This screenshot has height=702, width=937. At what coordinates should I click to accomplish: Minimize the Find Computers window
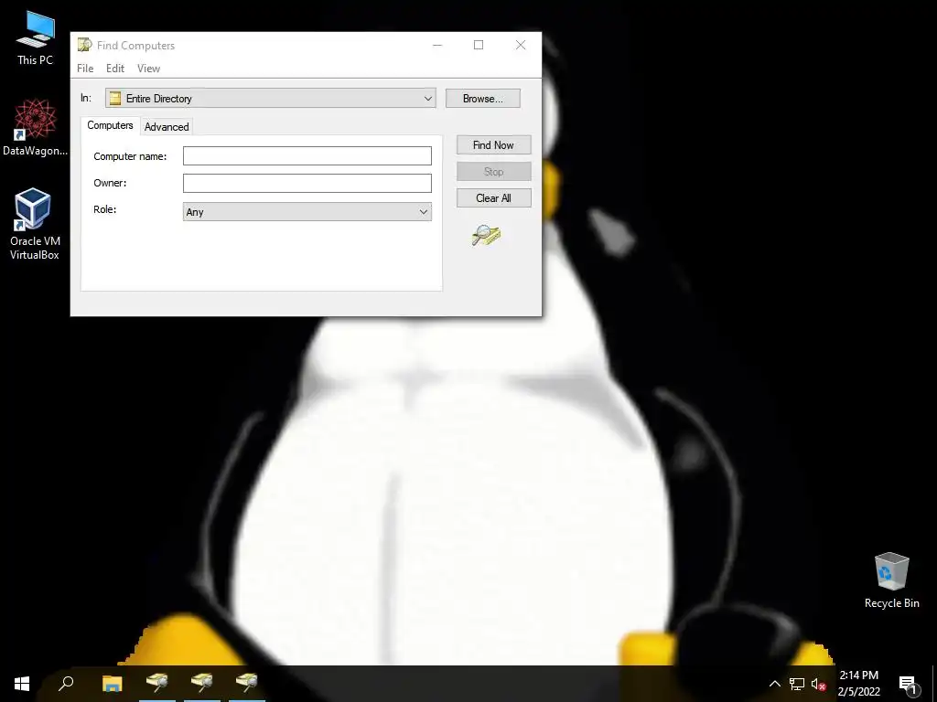(x=437, y=46)
